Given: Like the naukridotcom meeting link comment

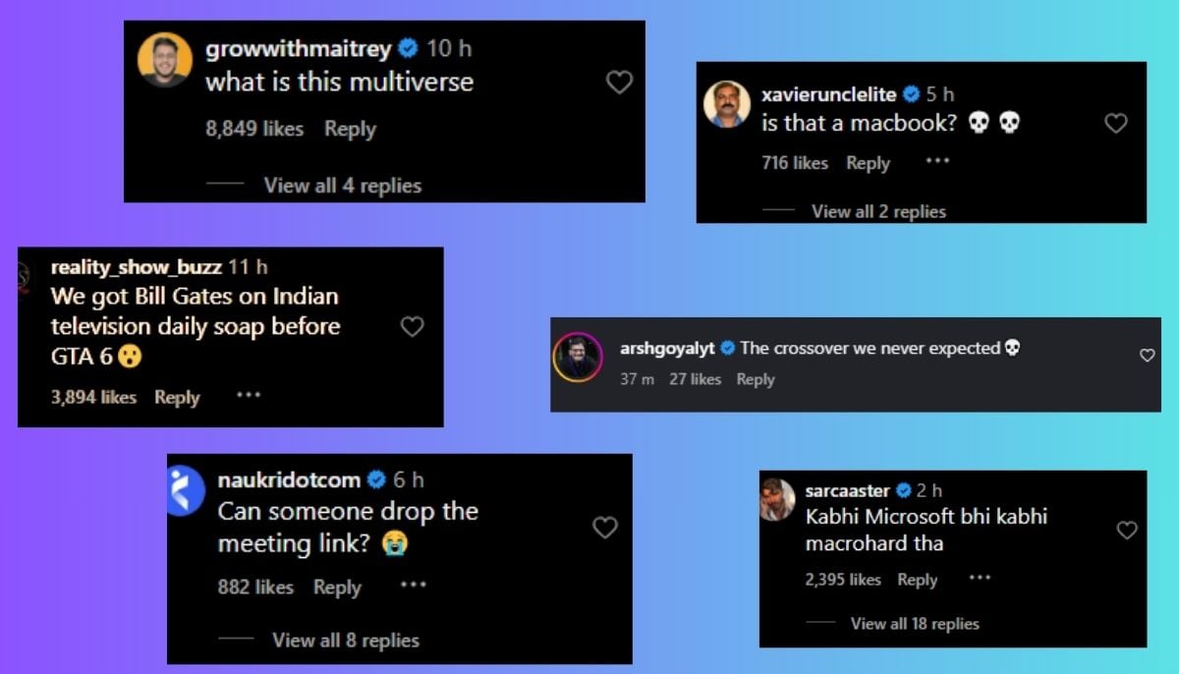Looking at the screenshot, I should pos(605,528).
